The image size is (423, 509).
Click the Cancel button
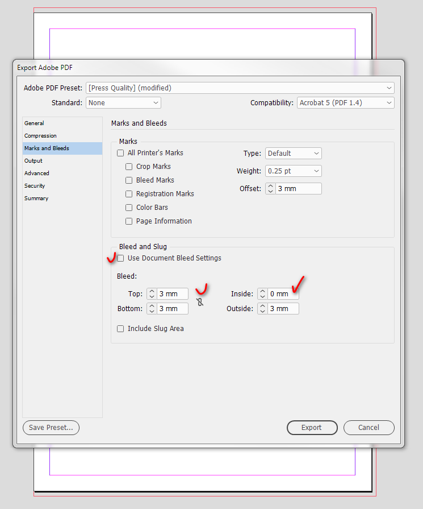pos(369,428)
